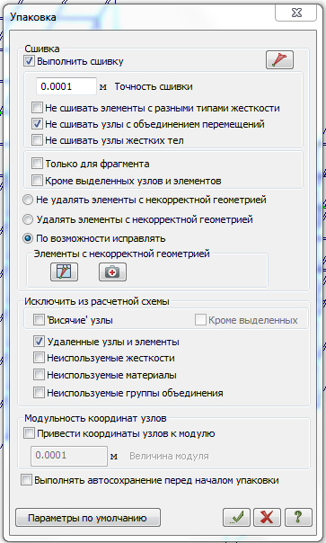Choose По возможности исправлять radio option
The image size is (326, 543).
point(28,238)
